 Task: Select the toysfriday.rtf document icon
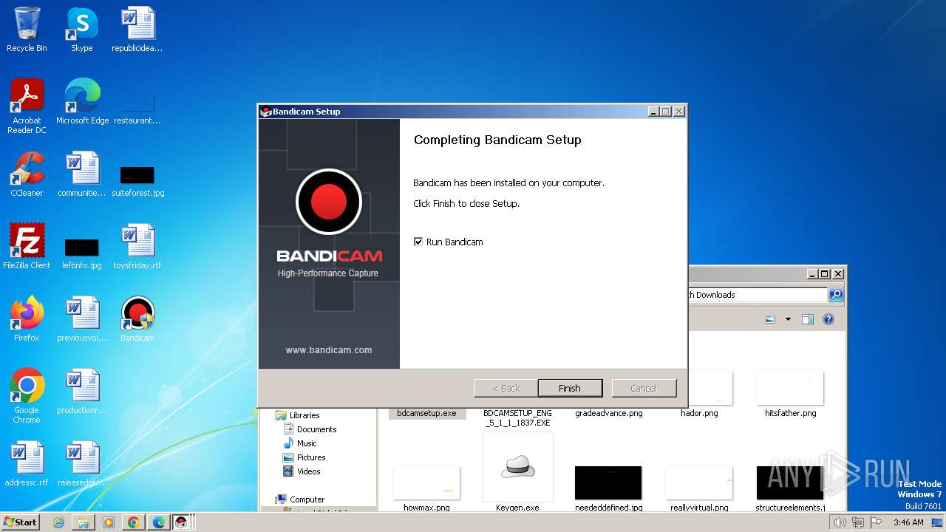coord(137,247)
